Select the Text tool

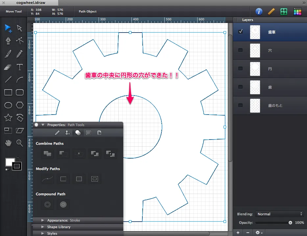coord(20,67)
